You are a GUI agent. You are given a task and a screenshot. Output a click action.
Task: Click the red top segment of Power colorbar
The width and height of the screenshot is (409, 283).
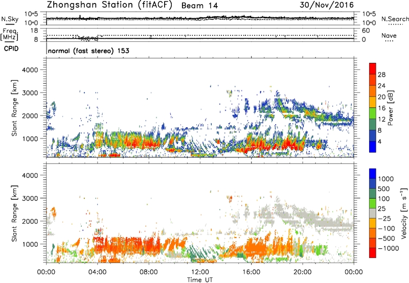pyautogui.click(x=373, y=69)
